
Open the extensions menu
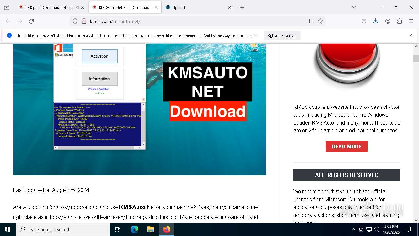click(x=399, y=21)
